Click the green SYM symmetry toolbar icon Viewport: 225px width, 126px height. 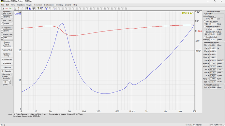tap(10, 8)
